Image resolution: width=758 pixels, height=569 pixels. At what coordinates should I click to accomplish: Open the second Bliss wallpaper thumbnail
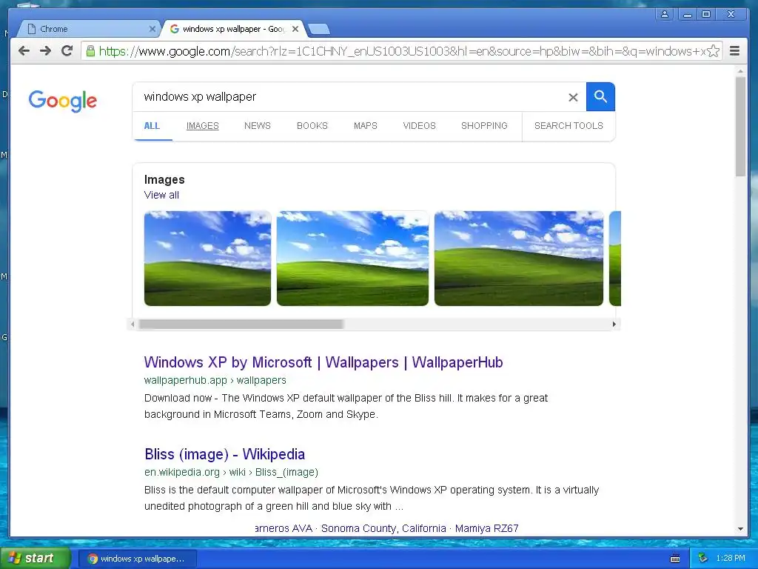point(352,259)
